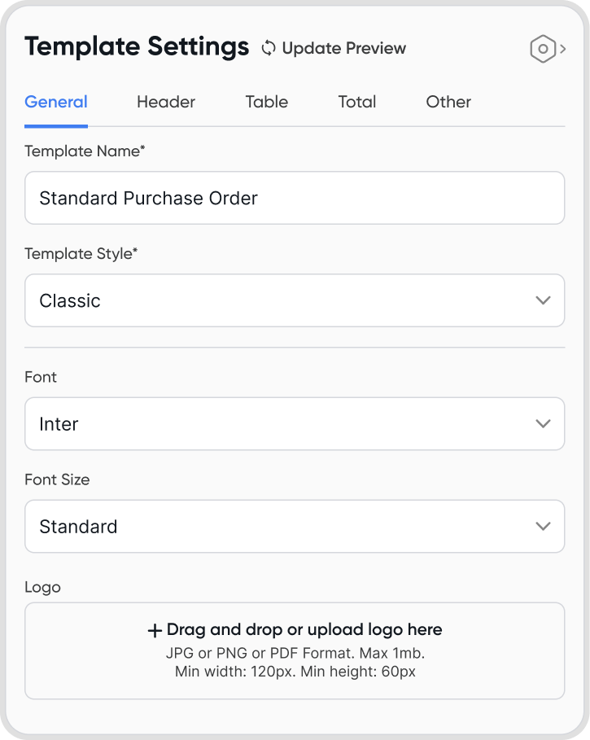Click the Standard font size selection box
590x740 pixels.
tap(277, 527)
